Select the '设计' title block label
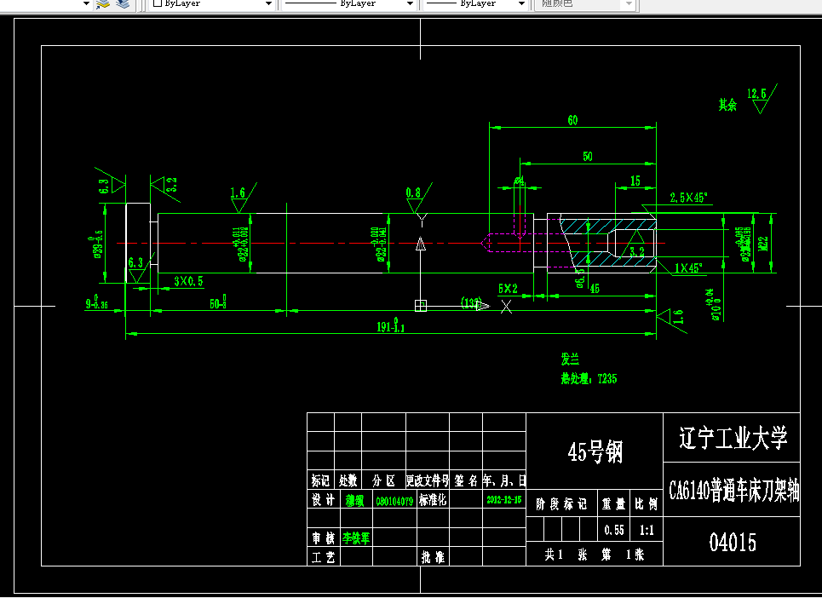 click(324, 500)
